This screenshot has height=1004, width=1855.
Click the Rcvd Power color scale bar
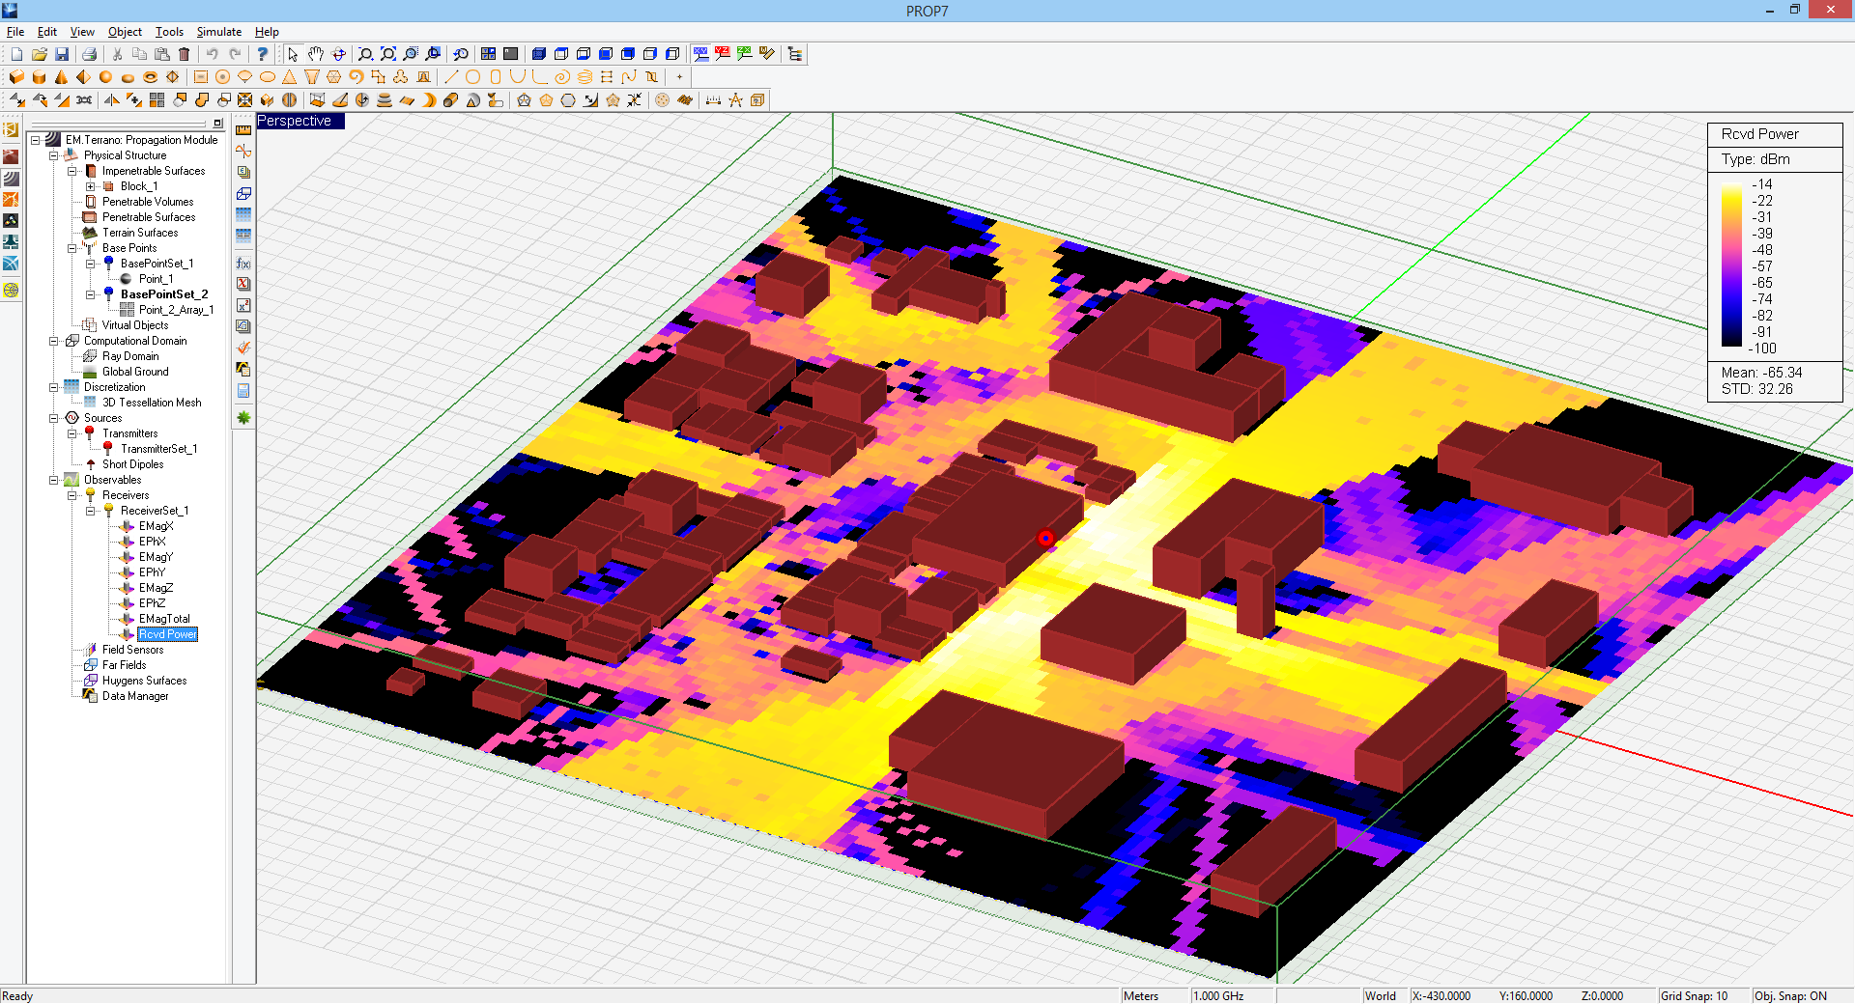coord(1731,265)
